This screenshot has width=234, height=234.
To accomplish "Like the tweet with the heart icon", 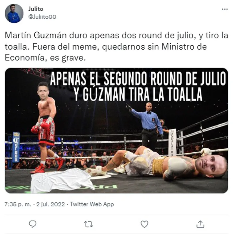I will click(145, 224).
